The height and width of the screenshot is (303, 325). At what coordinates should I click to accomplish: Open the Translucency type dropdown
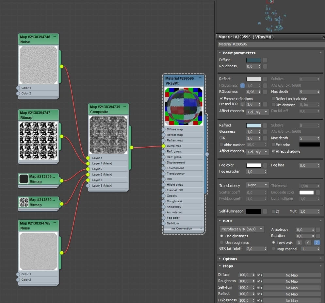click(x=257, y=185)
